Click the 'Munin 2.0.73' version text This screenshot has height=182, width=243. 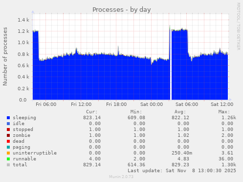point(121,177)
